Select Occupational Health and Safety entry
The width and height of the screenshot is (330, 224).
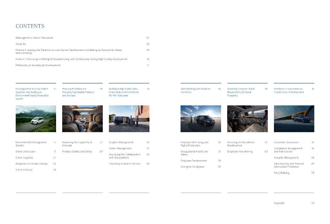tap(194, 153)
